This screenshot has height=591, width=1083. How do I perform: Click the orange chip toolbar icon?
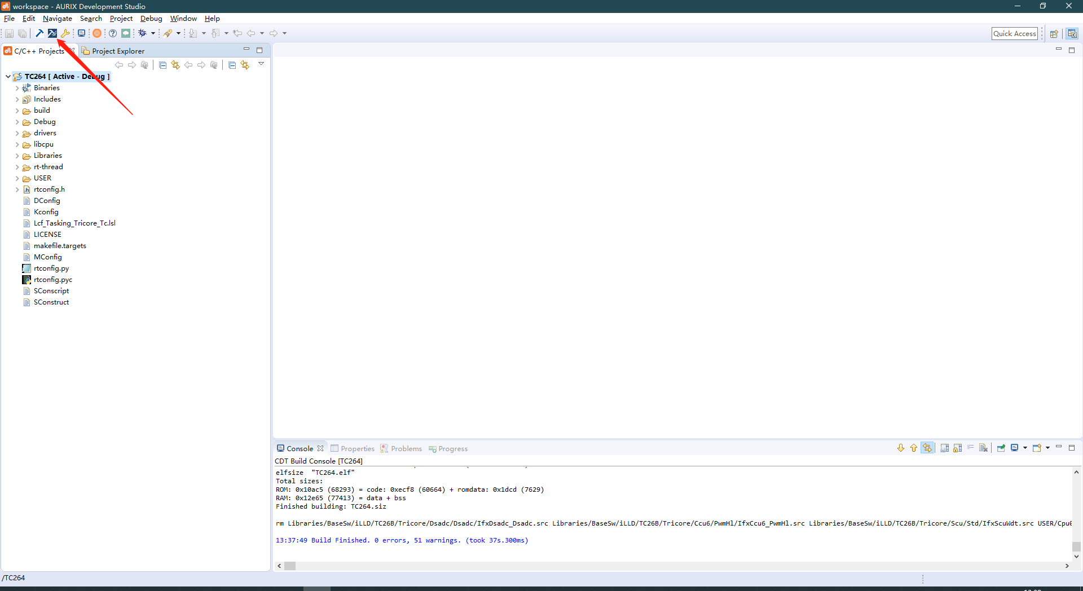coord(97,33)
